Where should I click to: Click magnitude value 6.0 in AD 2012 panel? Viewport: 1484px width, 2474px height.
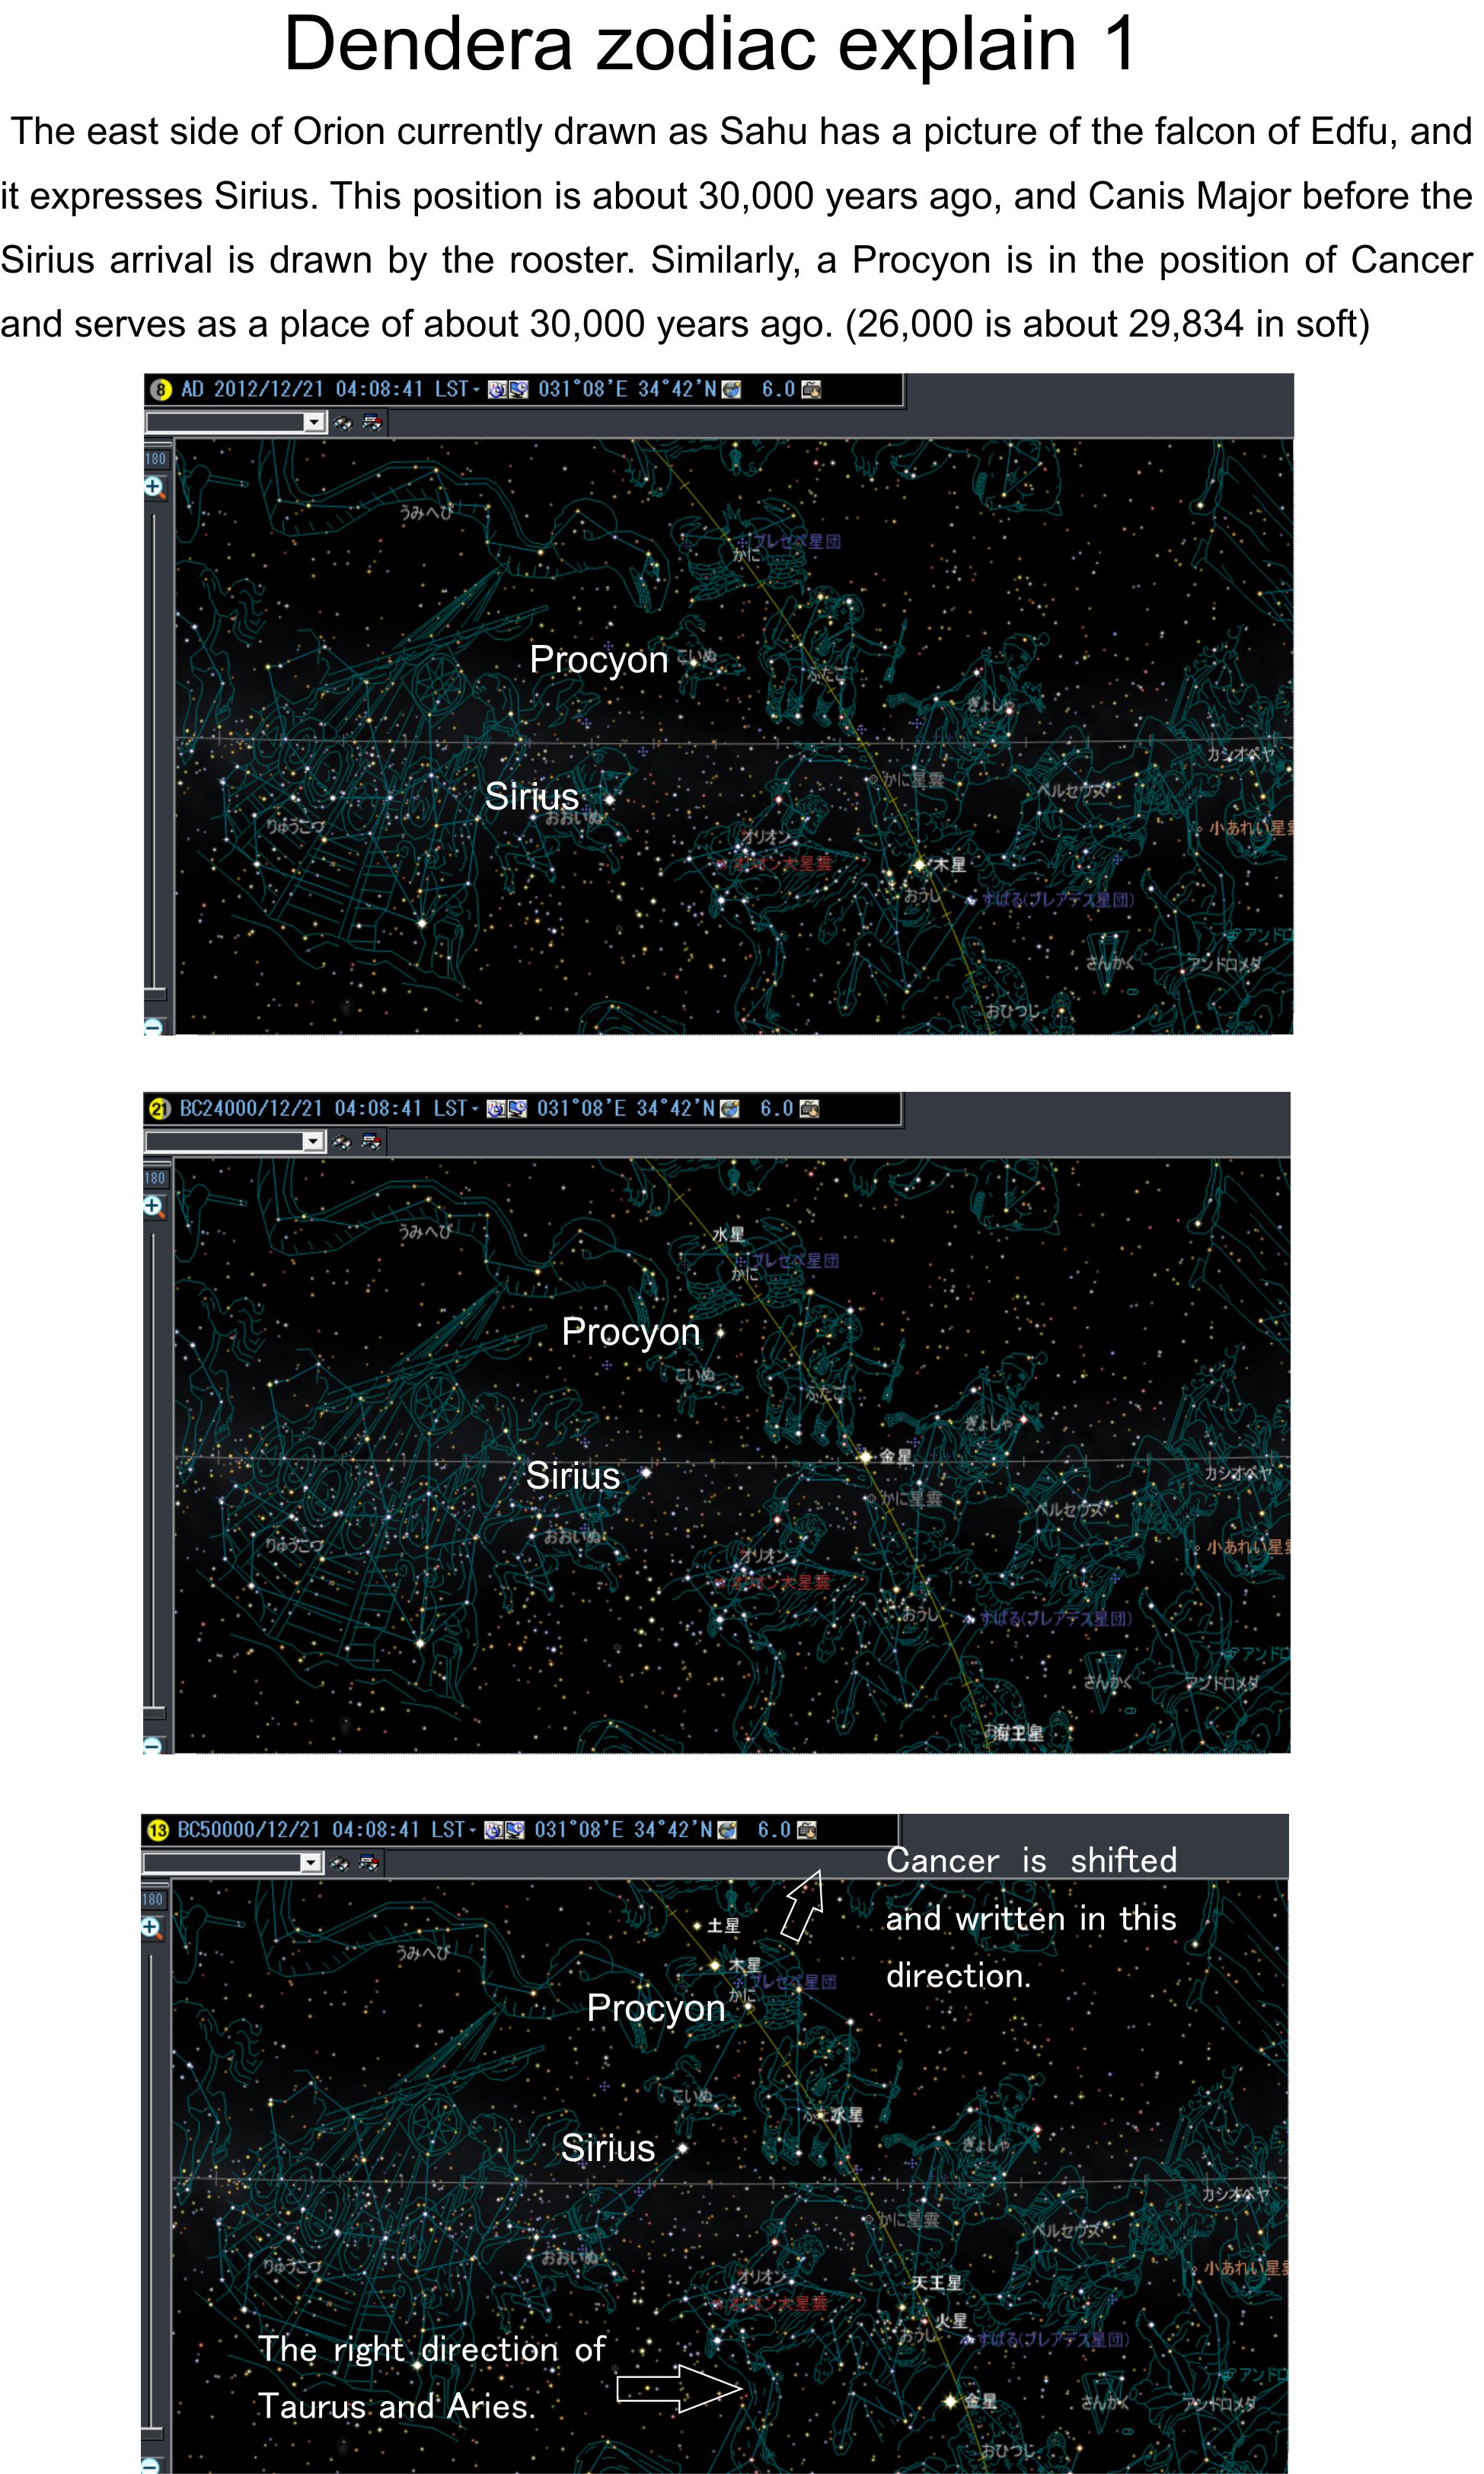click(x=778, y=389)
